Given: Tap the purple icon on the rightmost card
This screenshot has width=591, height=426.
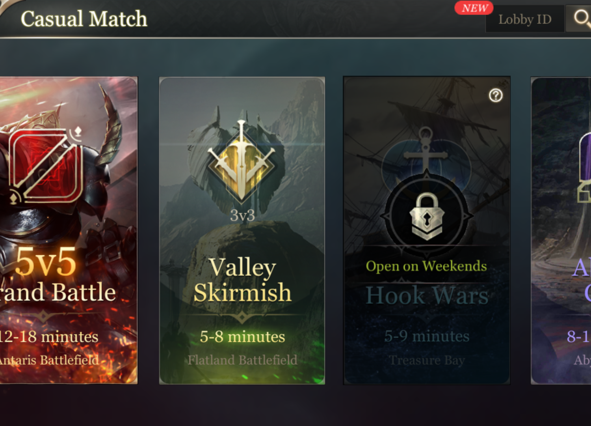Looking at the screenshot, I should pos(585,168).
